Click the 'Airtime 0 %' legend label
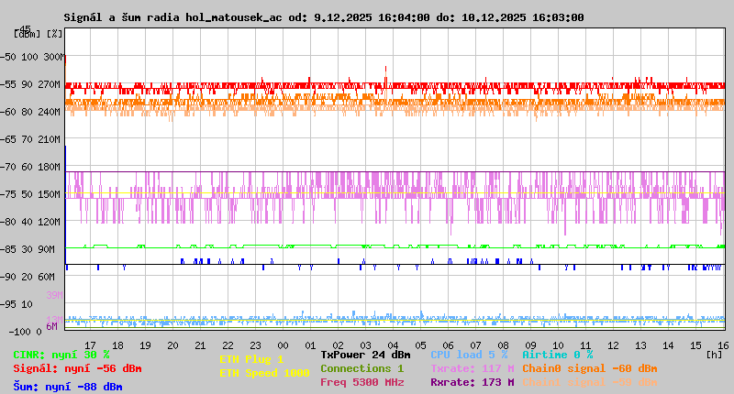The height and width of the screenshot is (394, 734). (558, 355)
